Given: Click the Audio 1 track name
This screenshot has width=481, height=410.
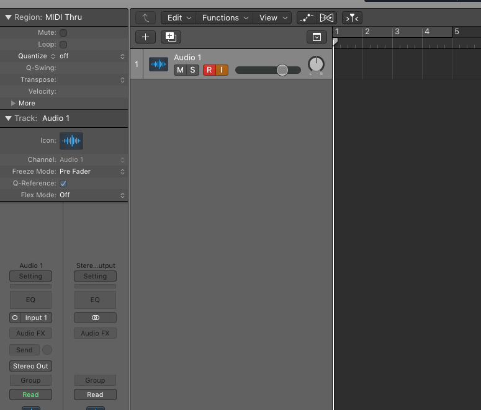Looking at the screenshot, I should pos(187,57).
